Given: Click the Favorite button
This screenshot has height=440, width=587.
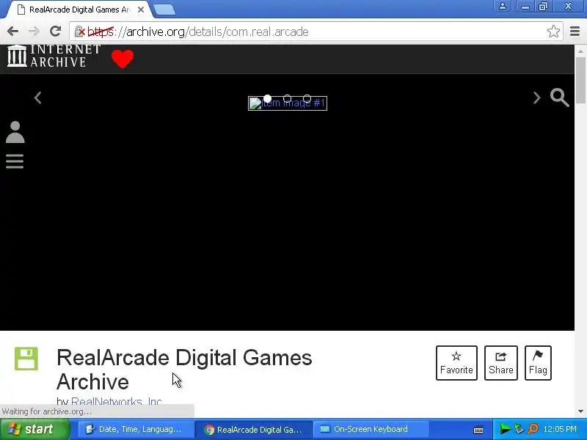Looking at the screenshot, I should pyautogui.click(x=456, y=363).
